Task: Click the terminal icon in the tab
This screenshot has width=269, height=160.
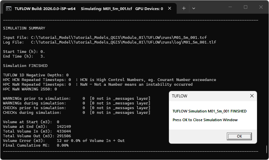Action: coord(9,9)
